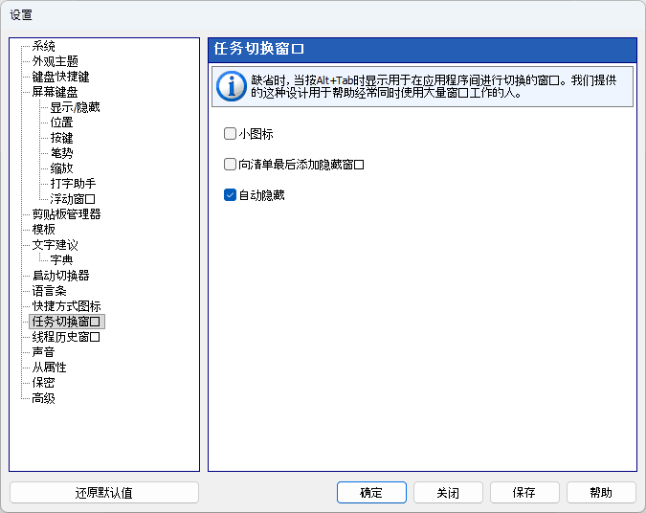Click the 关闭 button
Image resolution: width=646 pixels, height=513 pixels.
pyautogui.click(x=448, y=492)
